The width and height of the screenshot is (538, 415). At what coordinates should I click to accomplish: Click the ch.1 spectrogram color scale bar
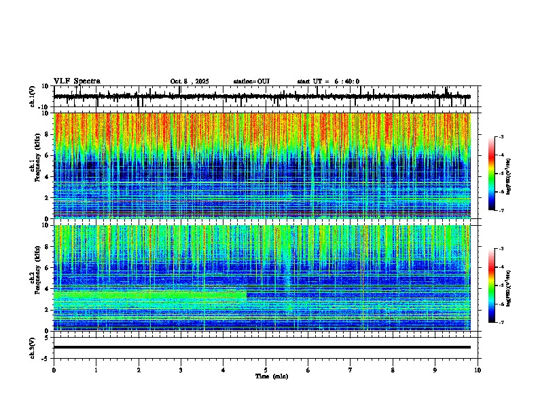coord(492,174)
